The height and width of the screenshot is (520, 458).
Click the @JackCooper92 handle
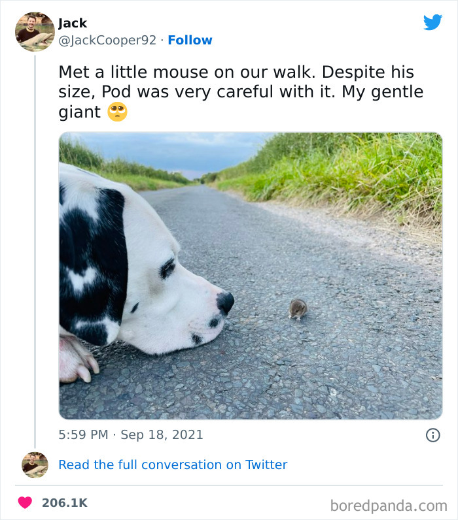point(107,40)
